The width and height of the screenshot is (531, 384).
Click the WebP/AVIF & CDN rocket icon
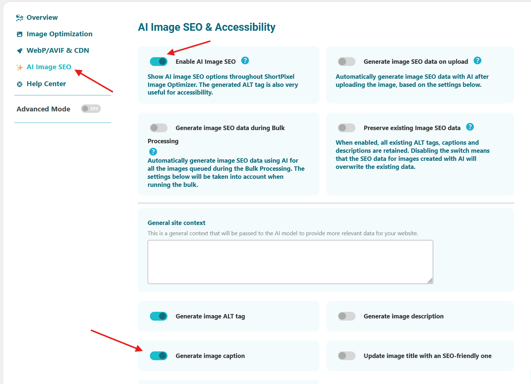[x=20, y=51]
